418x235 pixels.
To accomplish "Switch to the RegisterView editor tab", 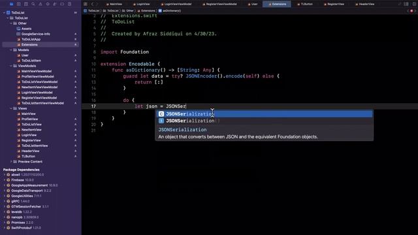I will tap(334, 4).
